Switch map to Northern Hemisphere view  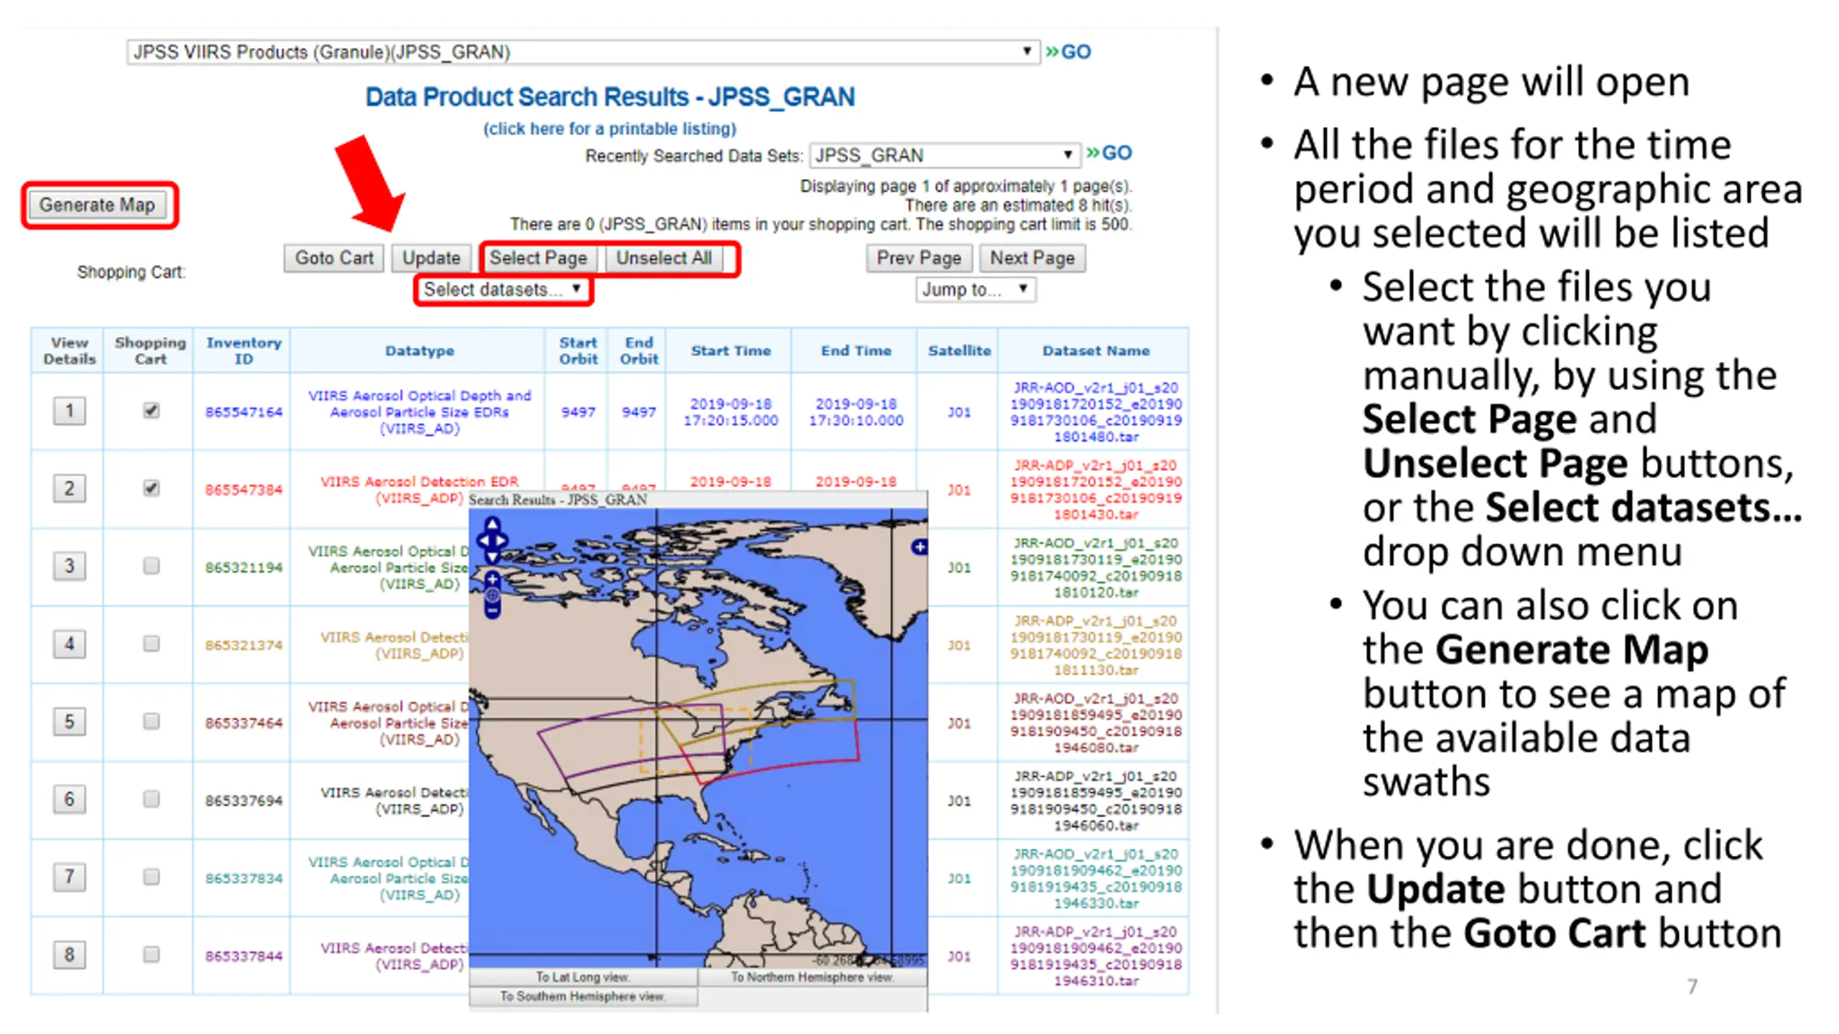tap(812, 977)
